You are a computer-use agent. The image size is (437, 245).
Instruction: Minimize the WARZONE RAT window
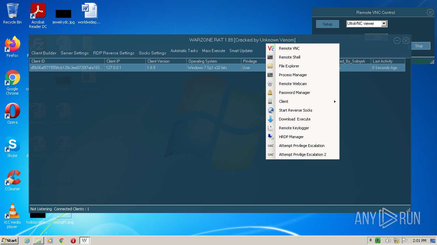click(397, 40)
